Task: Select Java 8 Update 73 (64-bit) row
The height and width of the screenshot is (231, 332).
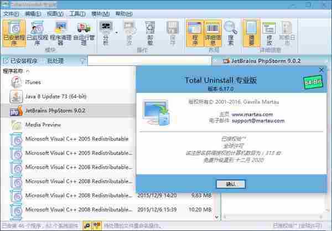Action: coord(68,96)
